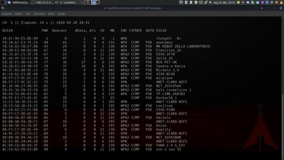The image size is (284, 160).
Task: Click the headset tray icon
Action: [x=181, y=2]
